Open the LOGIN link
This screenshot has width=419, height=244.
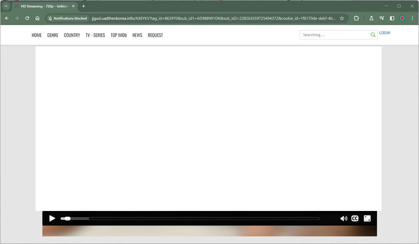[384, 33]
